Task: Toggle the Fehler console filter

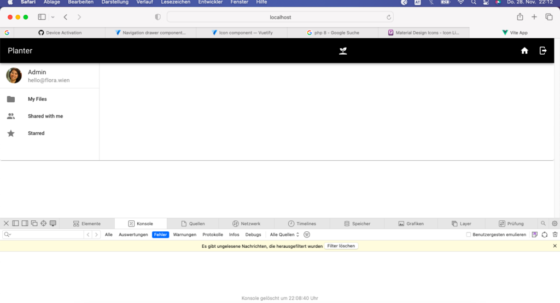Action: [x=160, y=235]
